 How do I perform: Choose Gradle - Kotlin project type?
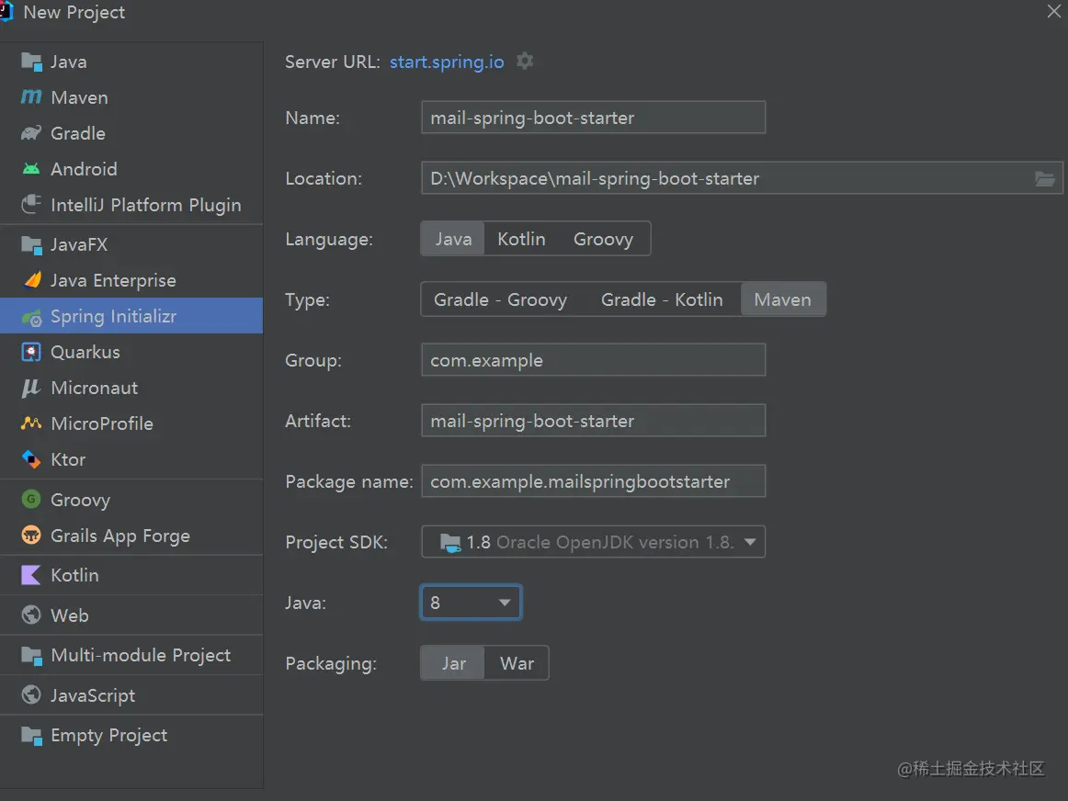[x=662, y=299]
